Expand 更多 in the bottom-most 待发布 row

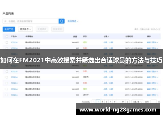tap(155, 77)
